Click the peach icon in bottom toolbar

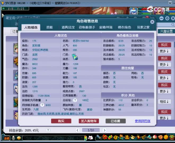click(x=155, y=137)
